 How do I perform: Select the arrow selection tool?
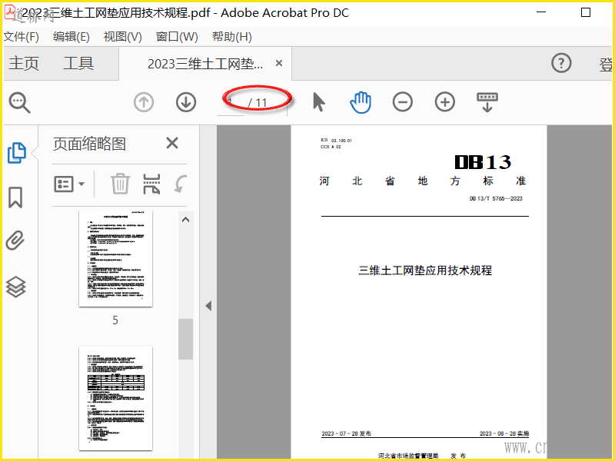[319, 102]
